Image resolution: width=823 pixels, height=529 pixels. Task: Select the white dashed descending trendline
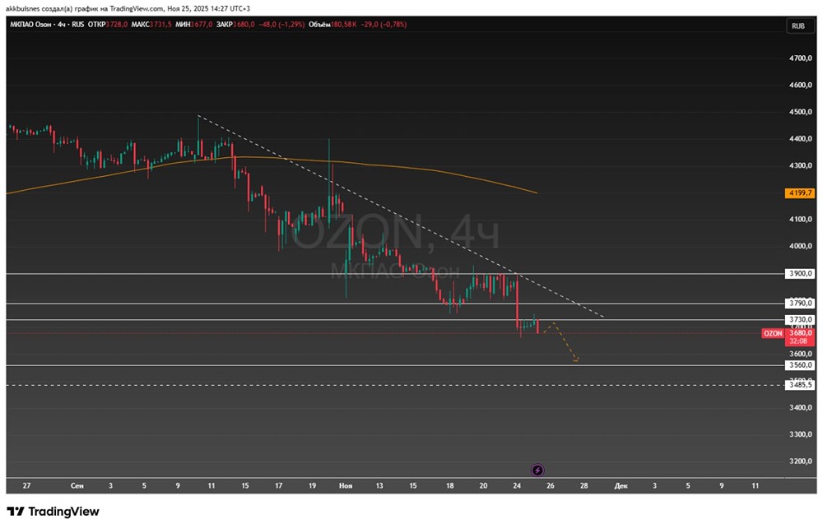click(x=401, y=216)
